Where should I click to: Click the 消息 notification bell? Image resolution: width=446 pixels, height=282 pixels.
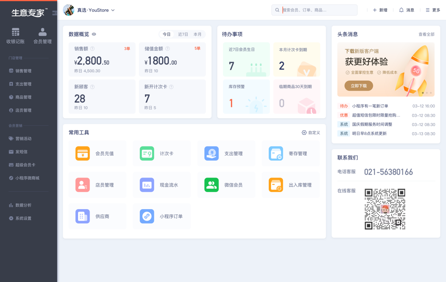(x=401, y=10)
